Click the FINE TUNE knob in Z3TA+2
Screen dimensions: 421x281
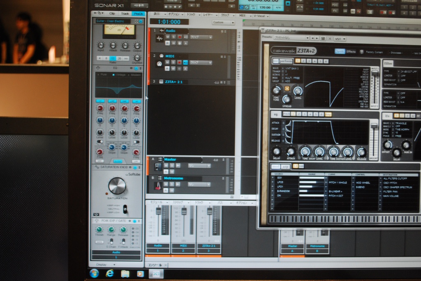coord(277,91)
